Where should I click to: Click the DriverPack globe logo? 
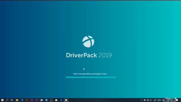tap(88, 42)
